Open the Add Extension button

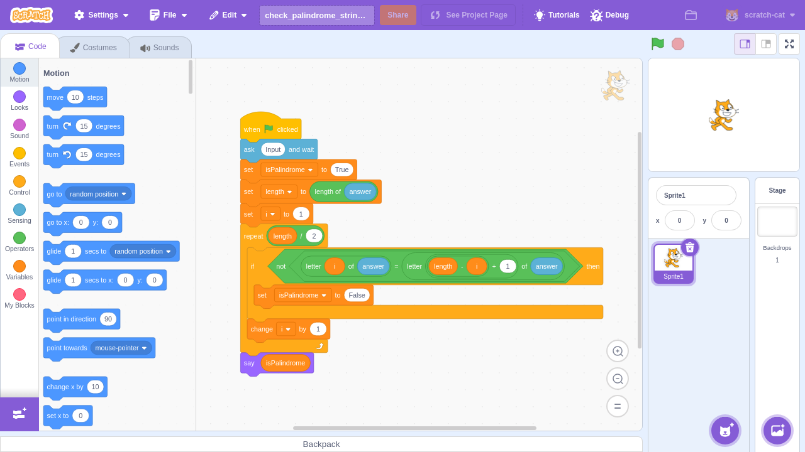click(19, 414)
